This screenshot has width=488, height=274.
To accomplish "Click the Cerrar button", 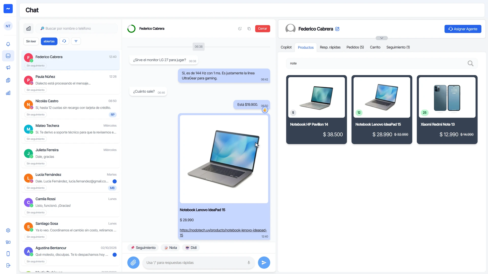I will (263, 29).
